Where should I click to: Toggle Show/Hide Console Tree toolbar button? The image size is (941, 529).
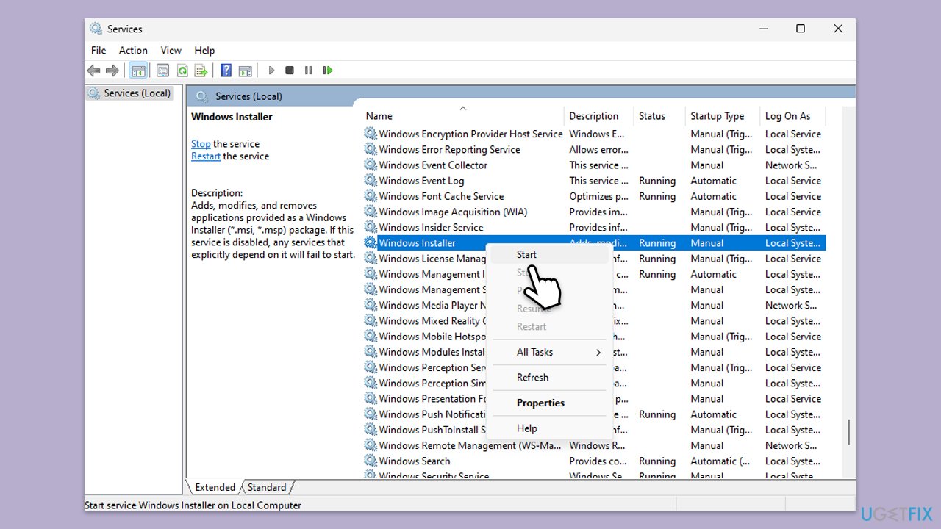click(x=138, y=71)
